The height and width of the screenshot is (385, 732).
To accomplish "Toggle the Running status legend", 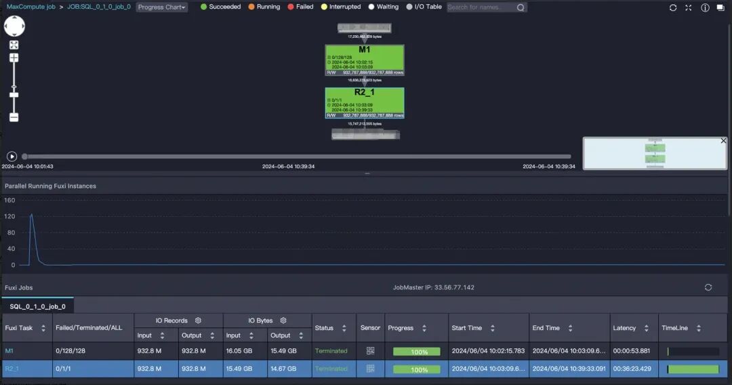I will point(264,7).
